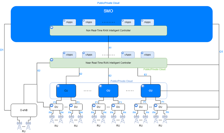Click the Public/Private Cloud label above CU group
Screen dimensions: 224x133
click(122, 81)
